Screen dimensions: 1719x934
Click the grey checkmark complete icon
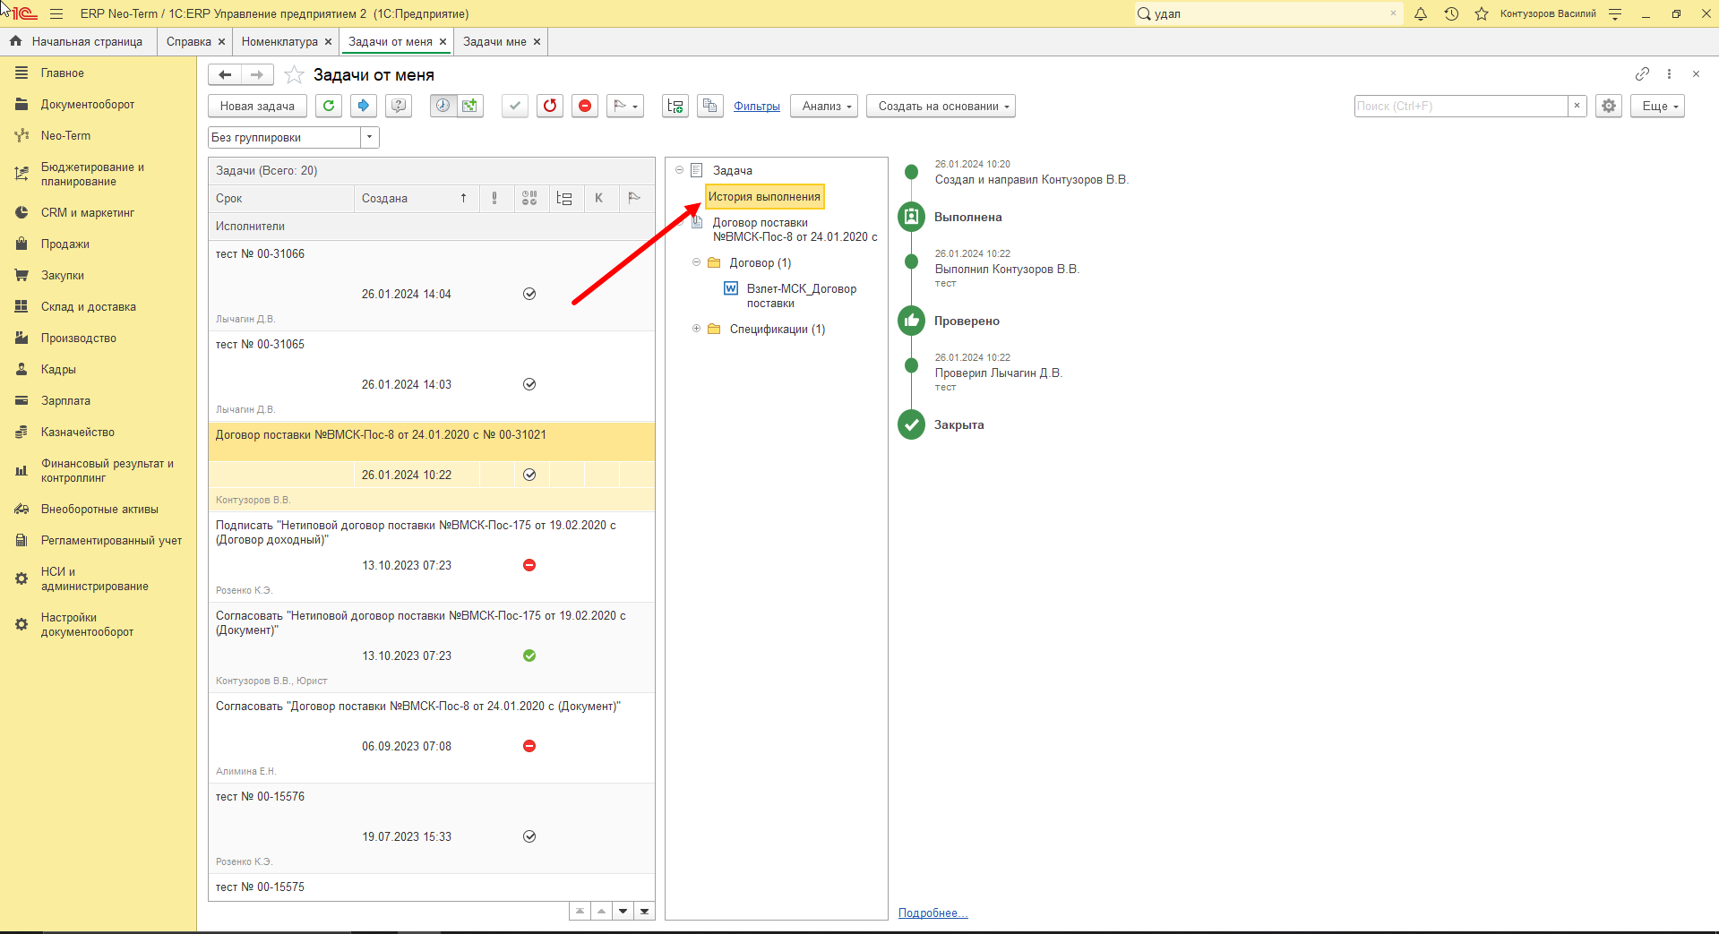point(514,106)
